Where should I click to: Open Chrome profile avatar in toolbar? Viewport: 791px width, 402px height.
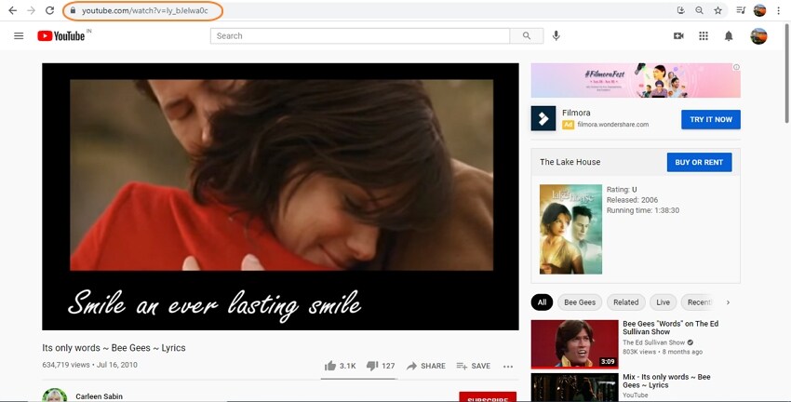[759, 10]
